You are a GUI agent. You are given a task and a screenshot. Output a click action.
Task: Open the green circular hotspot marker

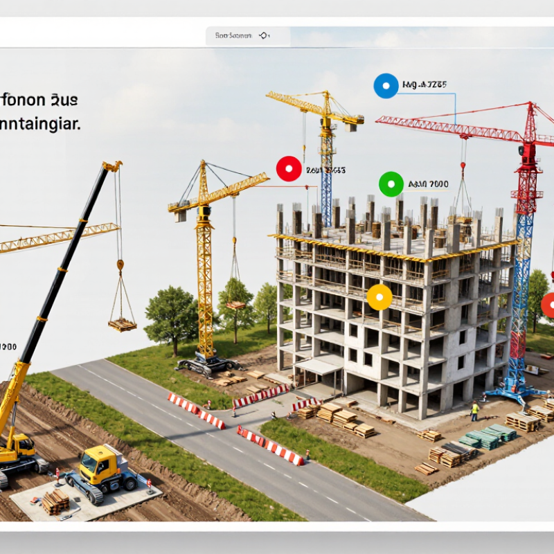tap(391, 184)
